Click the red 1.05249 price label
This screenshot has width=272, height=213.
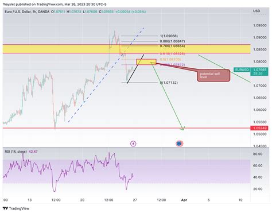point(259,128)
